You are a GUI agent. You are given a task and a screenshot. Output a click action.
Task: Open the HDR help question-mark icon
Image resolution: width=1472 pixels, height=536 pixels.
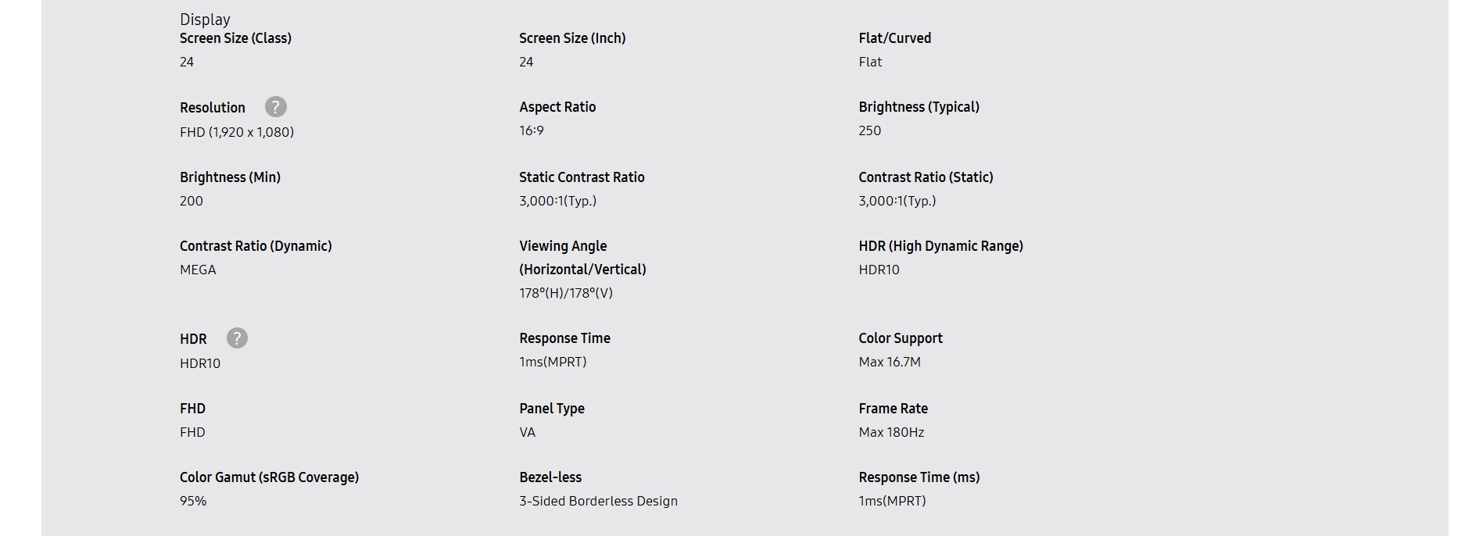pyautogui.click(x=237, y=338)
